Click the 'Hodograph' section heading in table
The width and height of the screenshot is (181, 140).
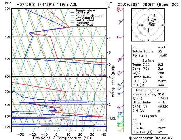click(148, 116)
